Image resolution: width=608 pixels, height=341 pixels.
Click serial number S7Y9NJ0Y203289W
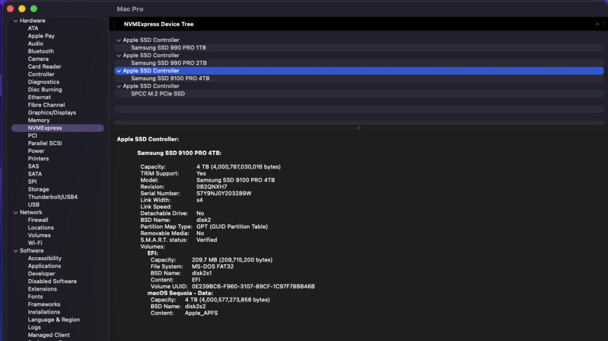(x=224, y=193)
